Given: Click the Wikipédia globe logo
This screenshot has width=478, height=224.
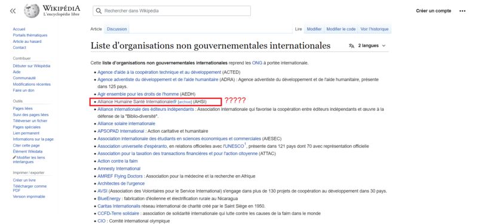Looking at the screenshot, I should (x=32, y=11).
